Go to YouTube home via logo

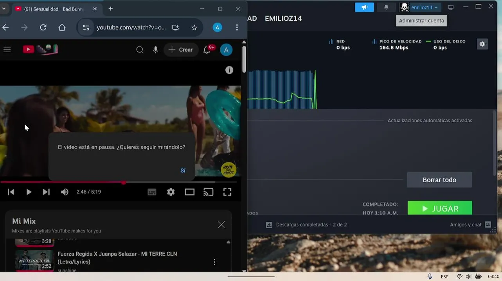click(x=40, y=49)
